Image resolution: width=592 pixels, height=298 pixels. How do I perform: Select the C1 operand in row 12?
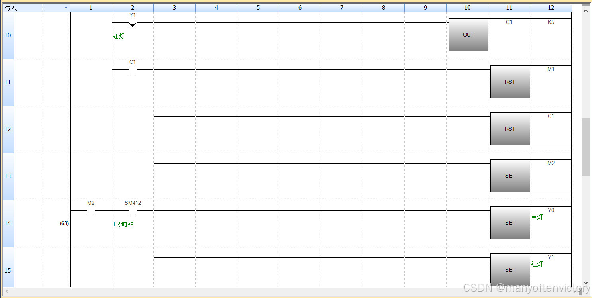pos(551,116)
